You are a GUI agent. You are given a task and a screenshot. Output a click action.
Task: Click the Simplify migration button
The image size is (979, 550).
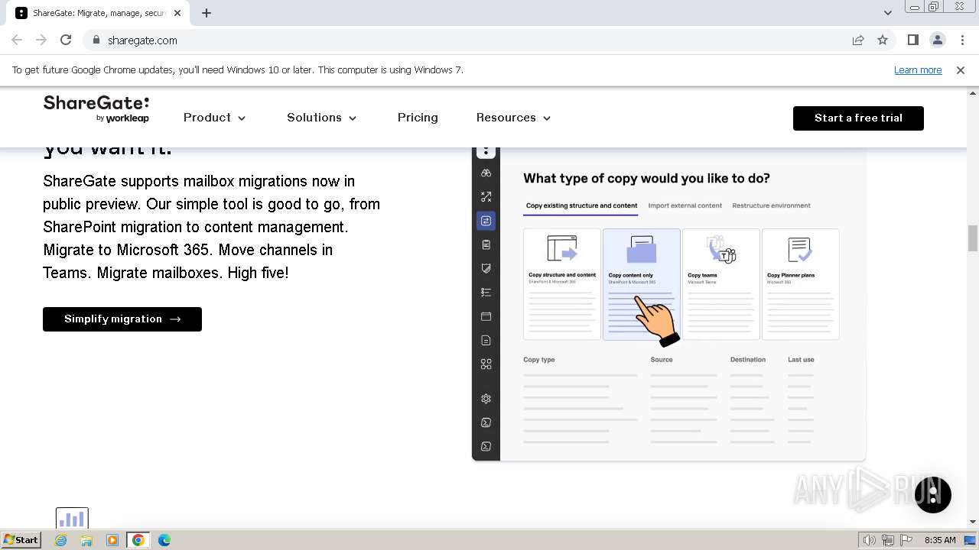(122, 319)
